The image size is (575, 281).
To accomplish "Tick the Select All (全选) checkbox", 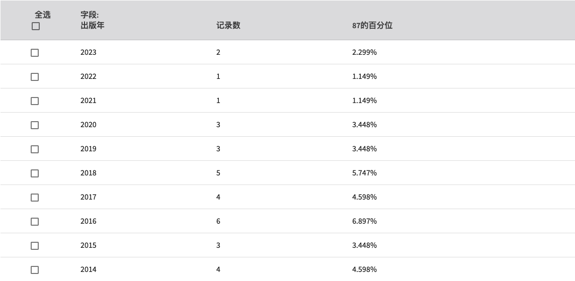I will click(x=36, y=26).
